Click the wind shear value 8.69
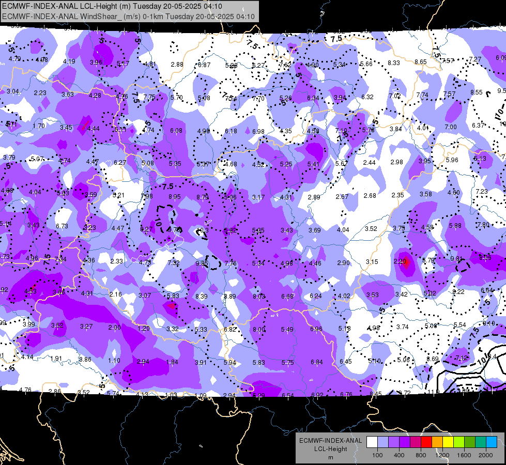506x465 pixels. (433, 359)
